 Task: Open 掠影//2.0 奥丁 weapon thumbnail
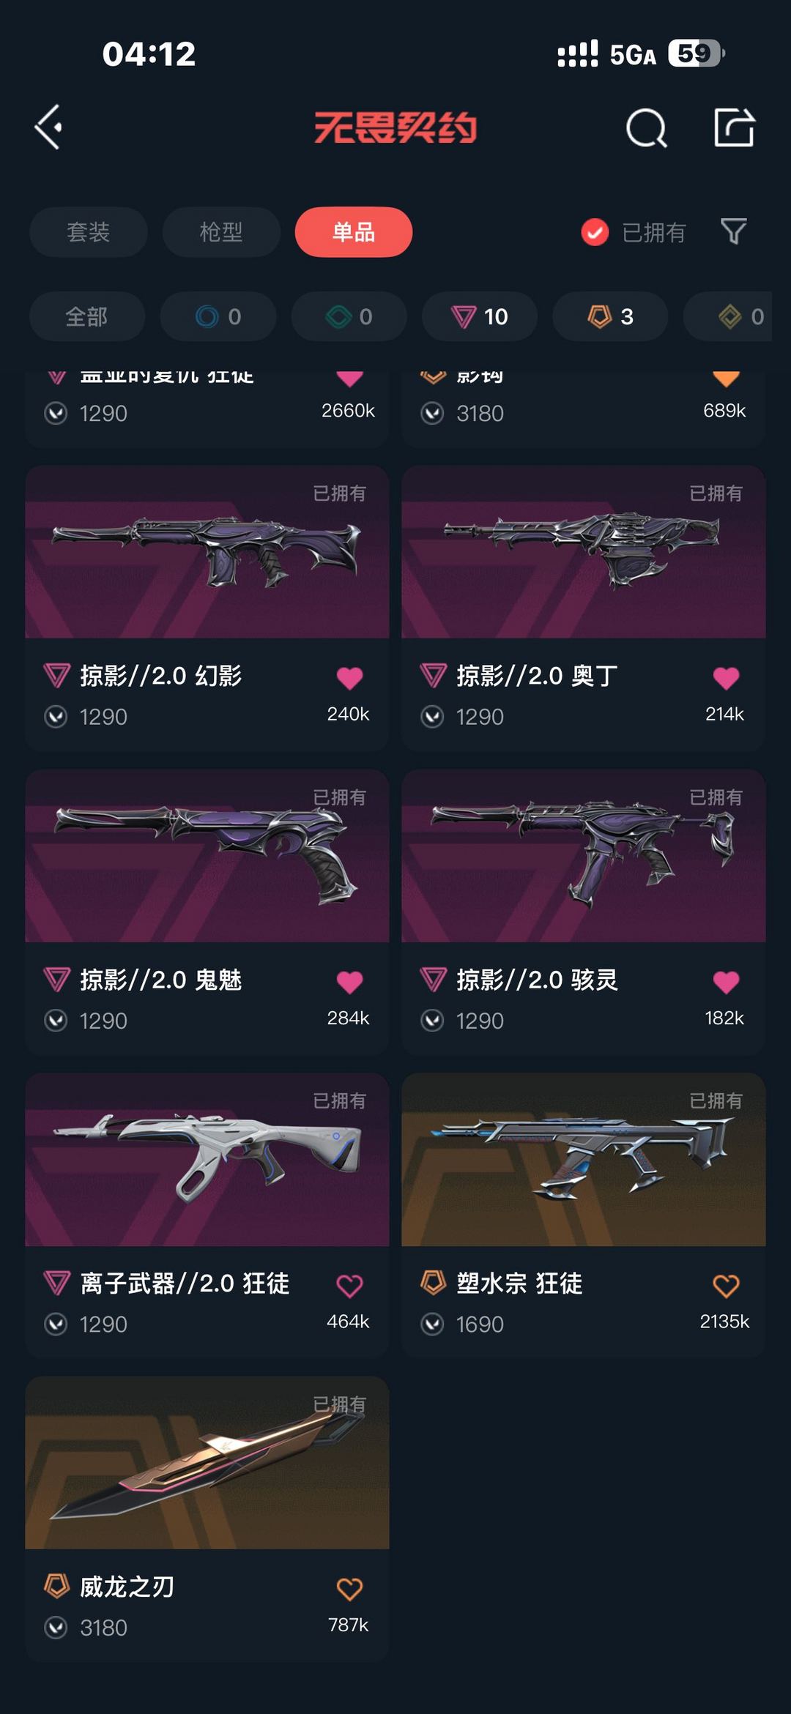pos(584,552)
